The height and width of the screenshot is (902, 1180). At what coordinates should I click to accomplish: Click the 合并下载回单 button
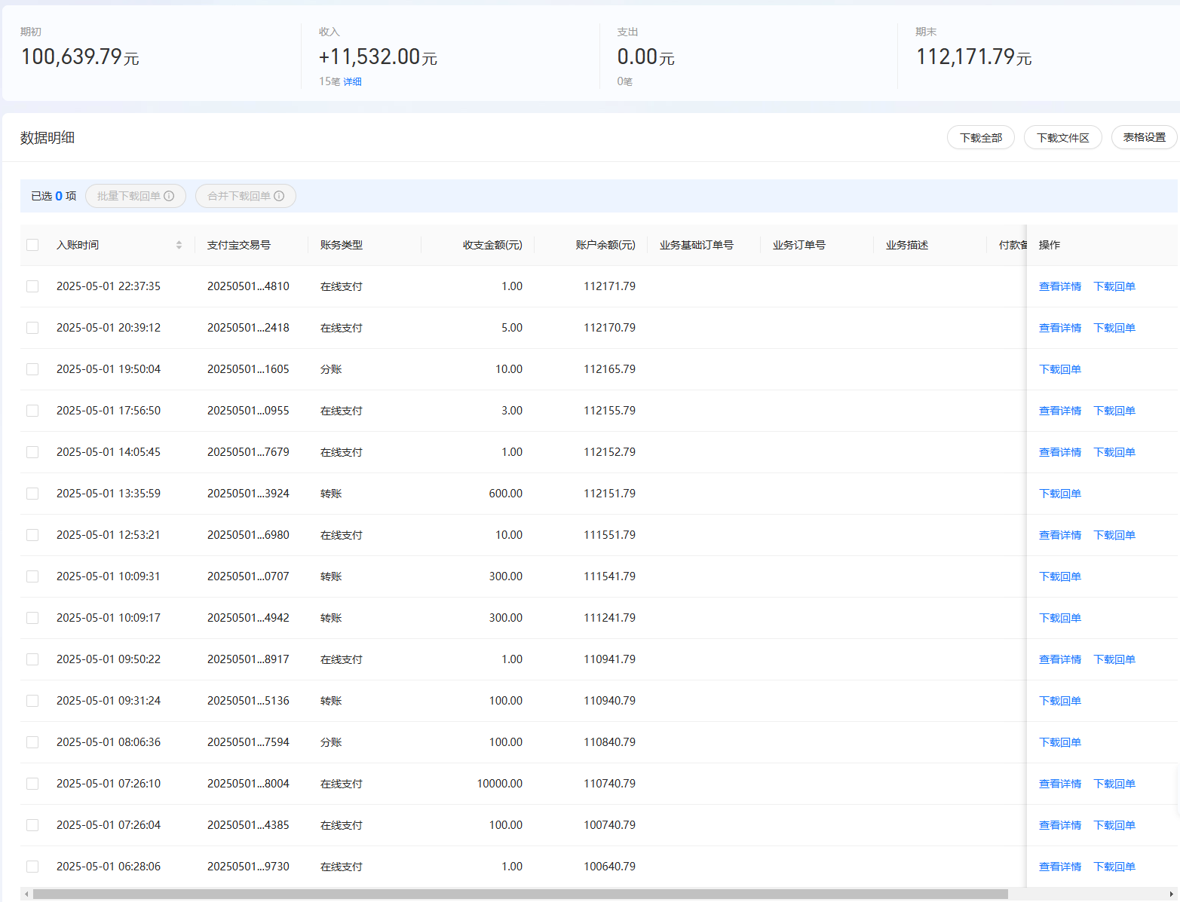point(246,196)
